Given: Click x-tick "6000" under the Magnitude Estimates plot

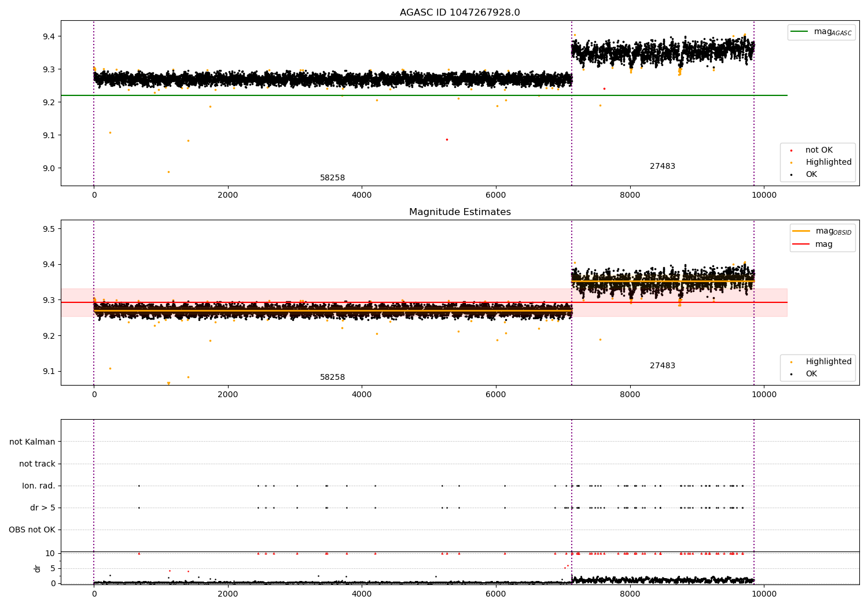Looking at the screenshot, I should [x=496, y=395].
